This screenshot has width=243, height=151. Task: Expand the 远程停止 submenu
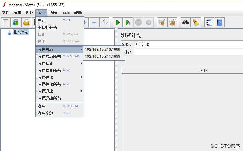pyautogui.click(x=60, y=63)
